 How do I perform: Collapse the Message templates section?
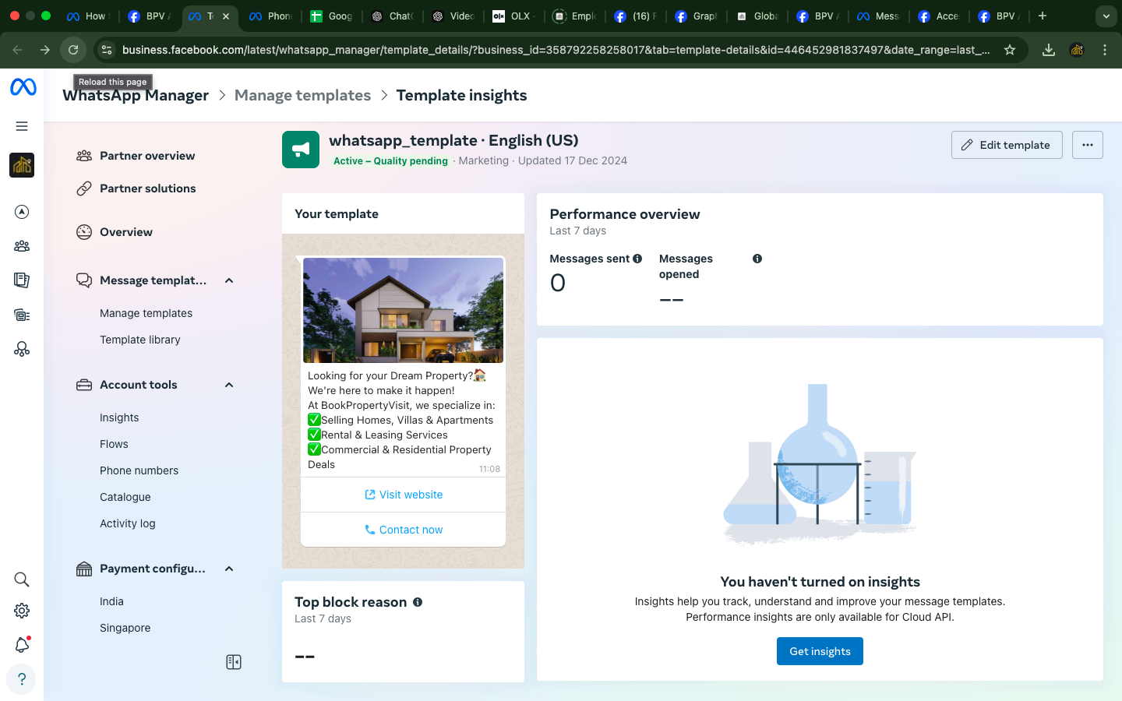coord(229,280)
